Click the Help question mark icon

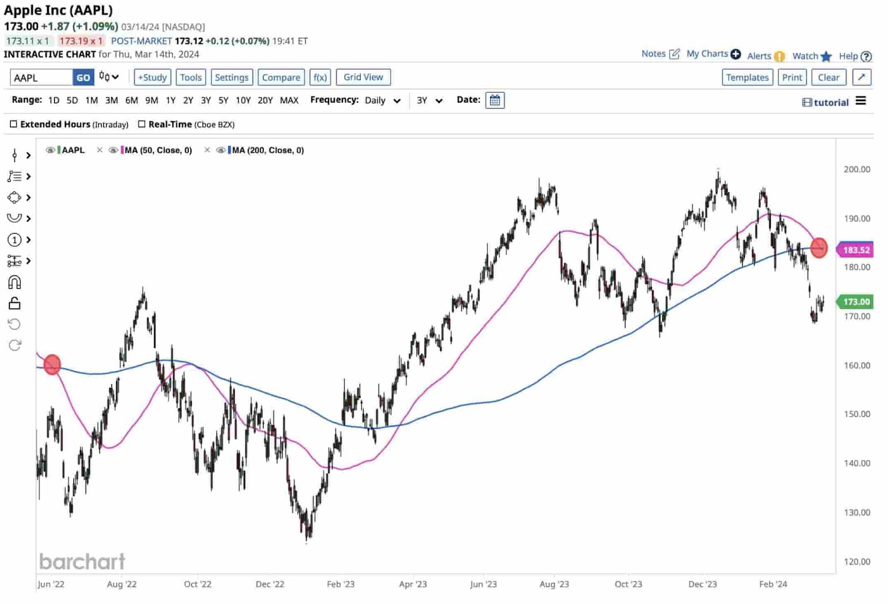click(x=866, y=56)
